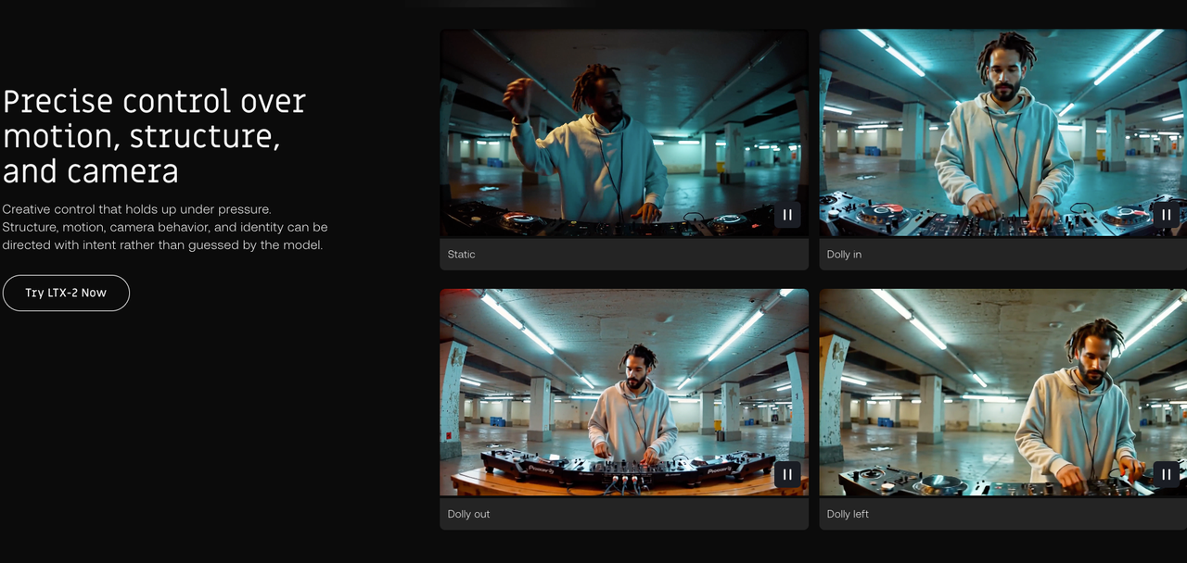Viewport: 1187px width, 563px height.
Task: Open the Dolly out video thumbnail
Action: click(623, 392)
